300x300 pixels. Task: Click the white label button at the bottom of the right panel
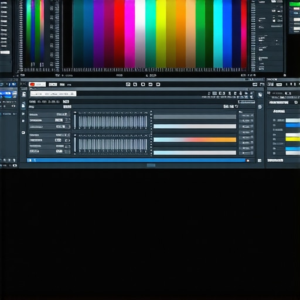point(275,161)
